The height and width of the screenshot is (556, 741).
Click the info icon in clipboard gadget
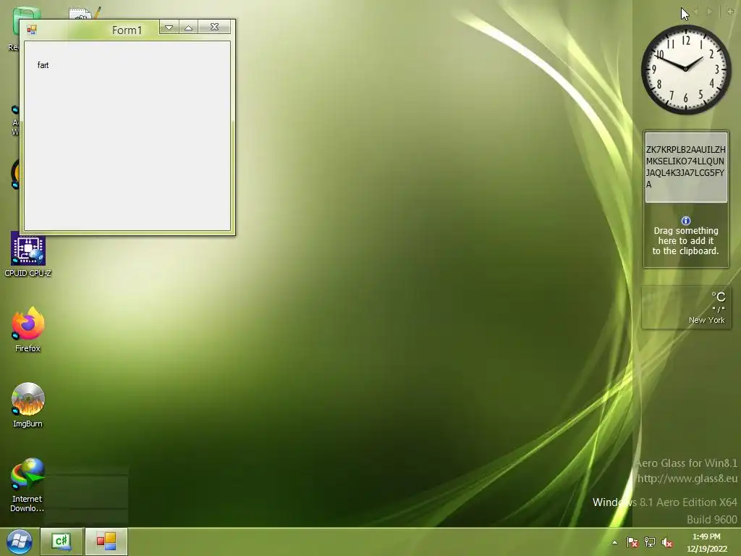pos(686,221)
